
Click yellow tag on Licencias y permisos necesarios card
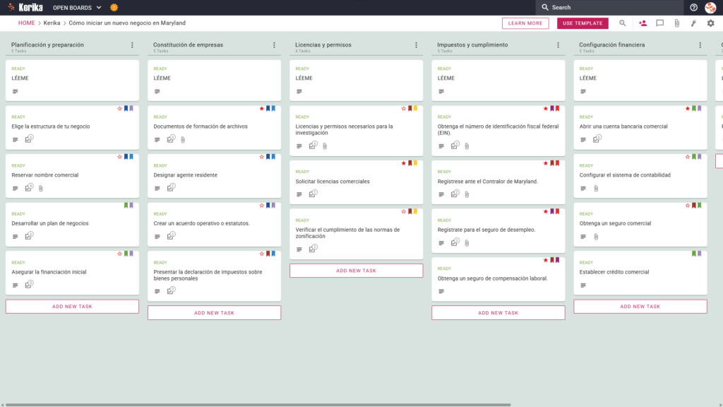pos(415,108)
